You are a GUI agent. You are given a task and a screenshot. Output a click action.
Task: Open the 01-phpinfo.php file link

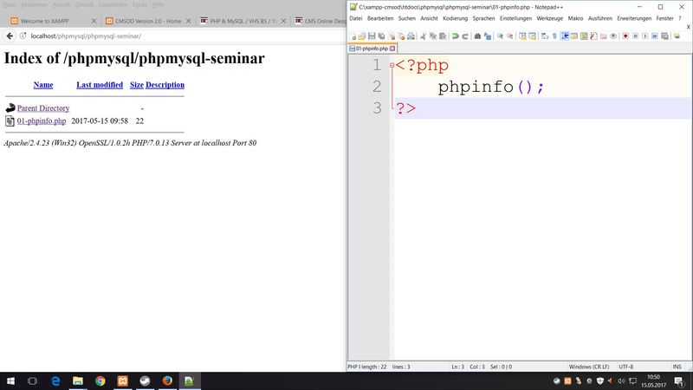42,121
